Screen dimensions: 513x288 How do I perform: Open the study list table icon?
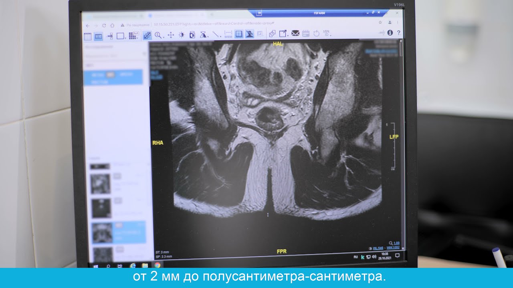pos(88,36)
